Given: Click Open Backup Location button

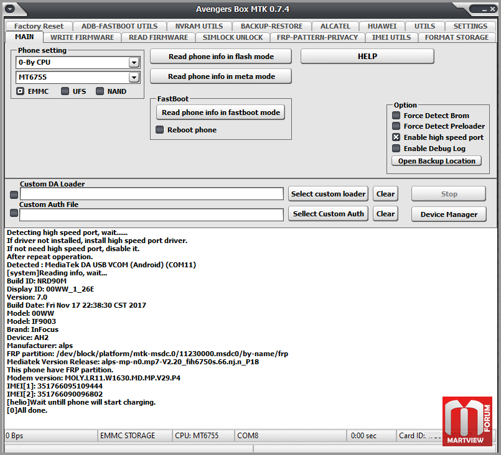Looking at the screenshot, I should click(436, 161).
